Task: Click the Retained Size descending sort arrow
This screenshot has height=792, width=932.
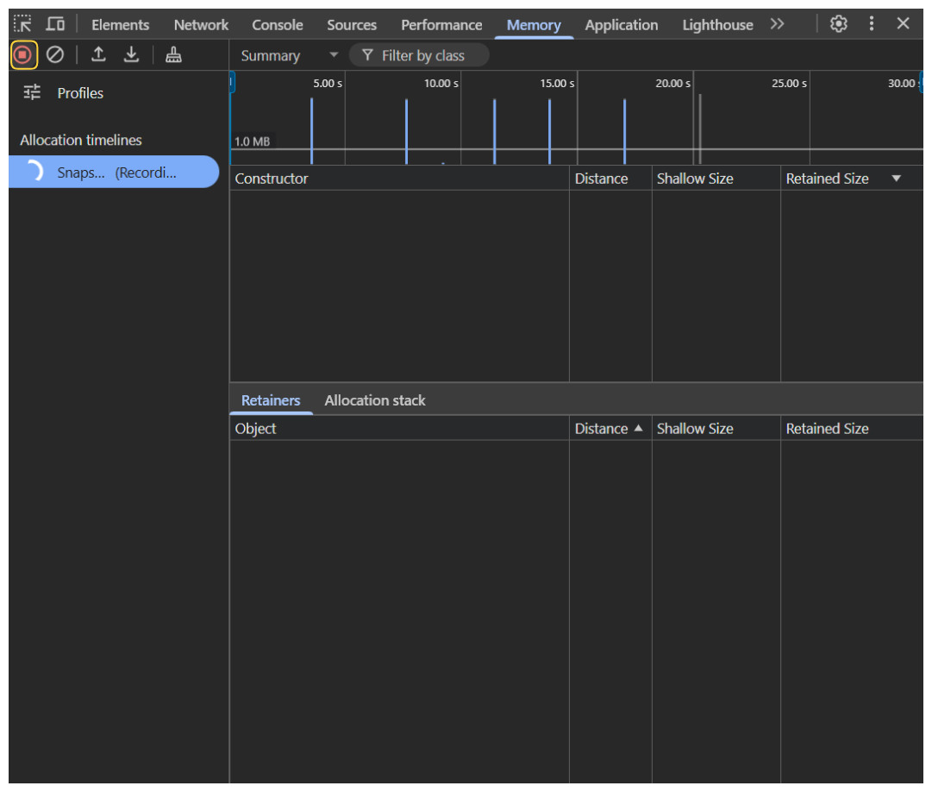Action: pos(897,179)
